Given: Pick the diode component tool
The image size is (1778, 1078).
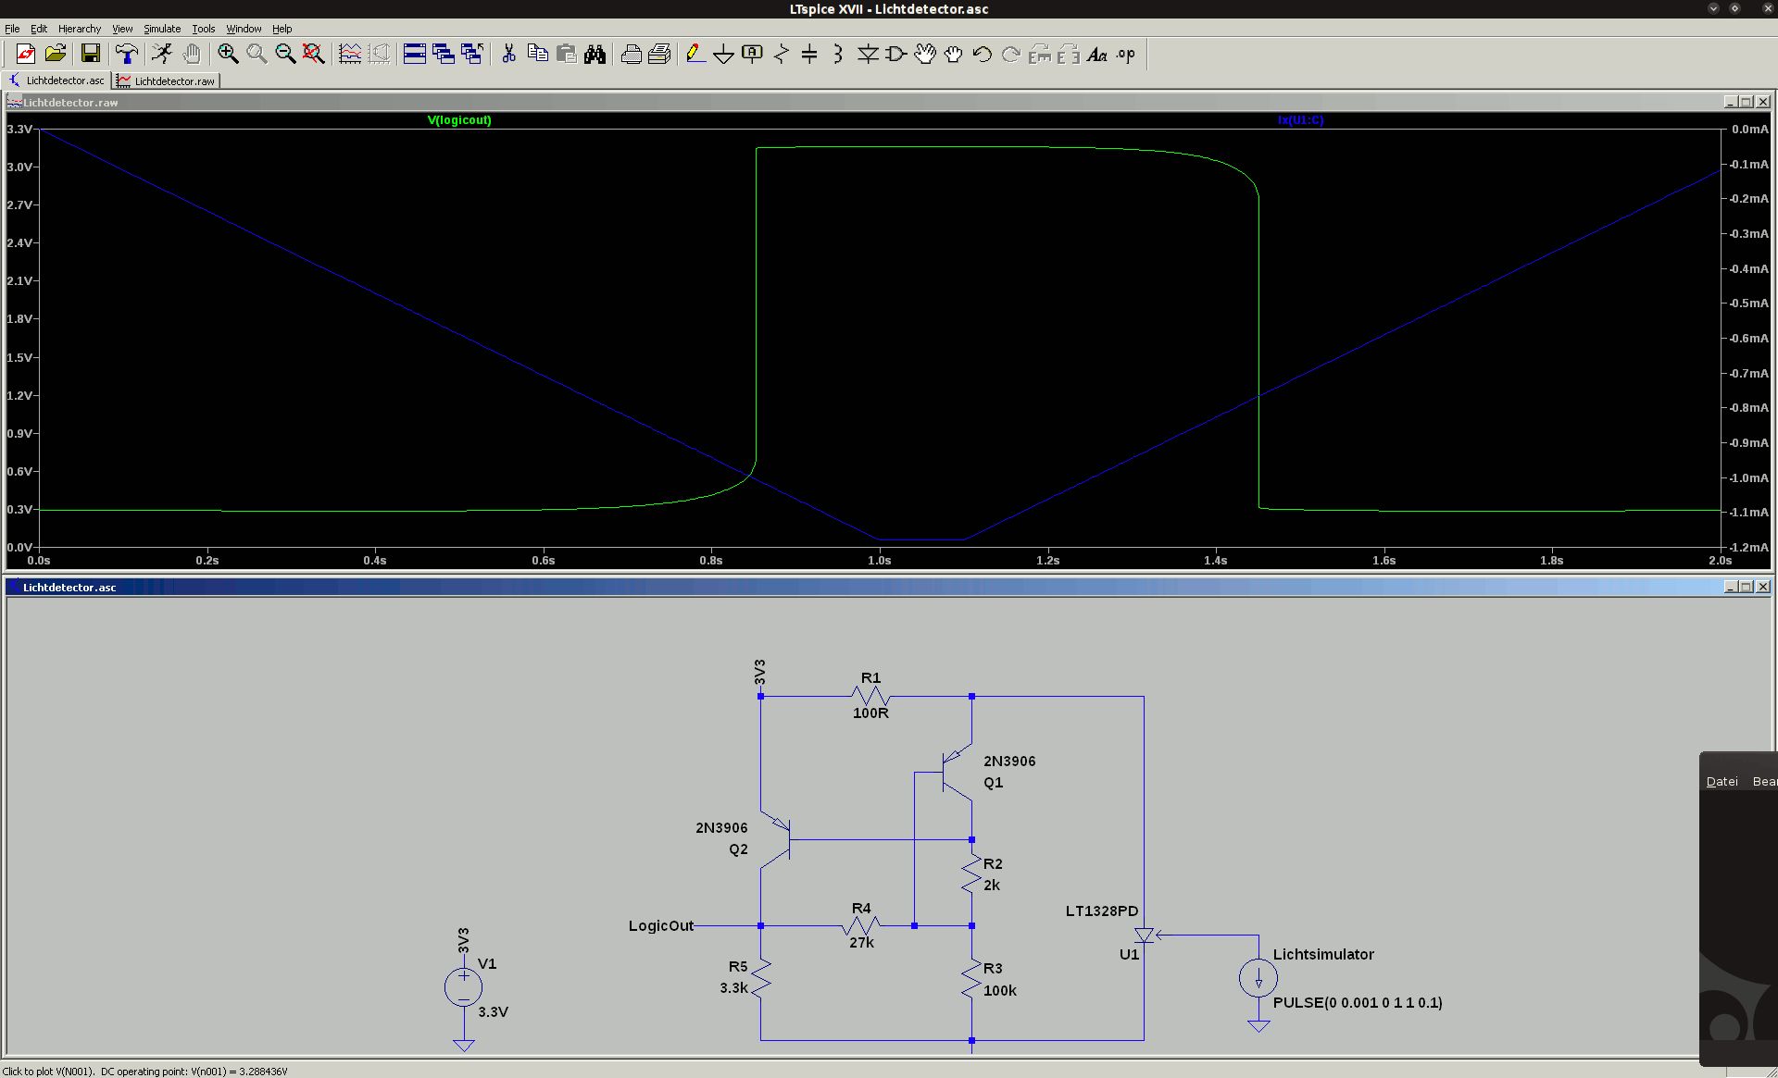Looking at the screenshot, I should pyautogui.click(x=867, y=54).
